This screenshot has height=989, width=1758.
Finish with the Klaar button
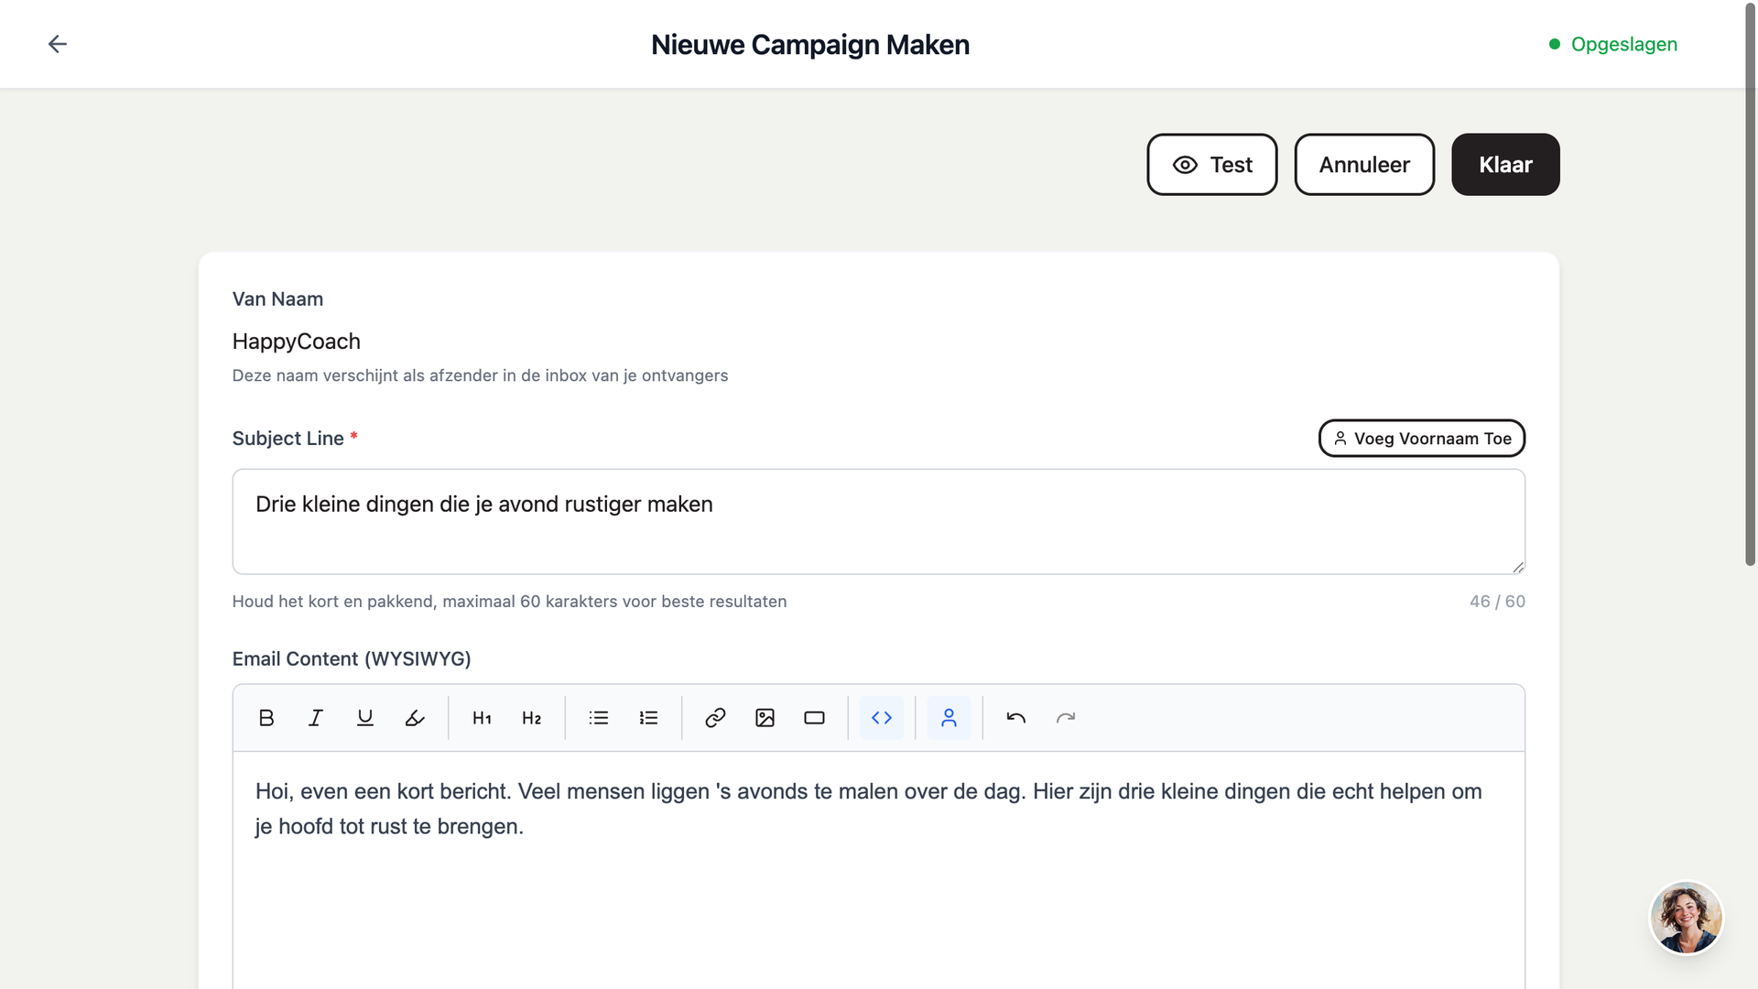point(1506,165)
